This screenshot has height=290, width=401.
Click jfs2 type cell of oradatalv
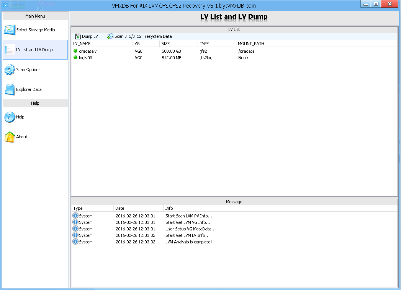point(204,51)
